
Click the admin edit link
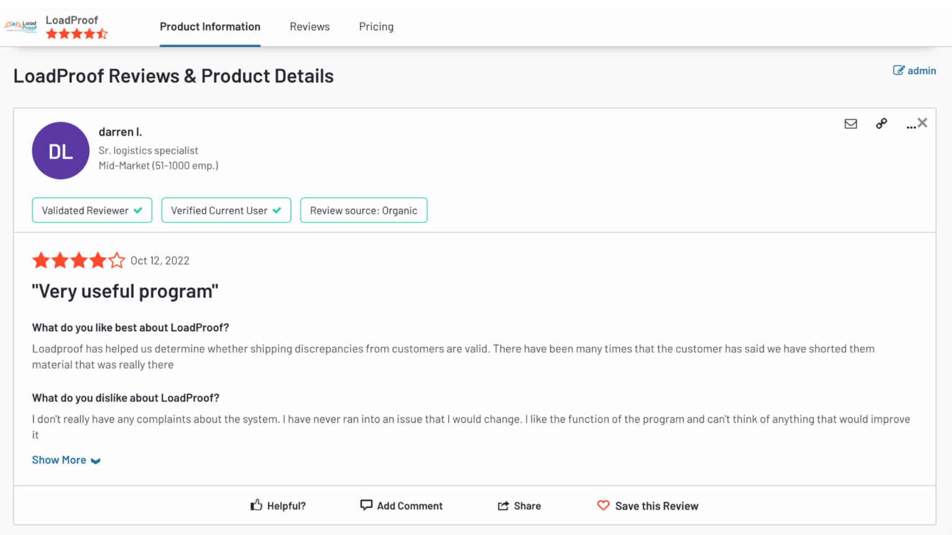pos(914,71)
